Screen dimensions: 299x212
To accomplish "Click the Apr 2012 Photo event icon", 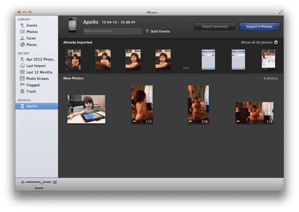I will point(22,59).
